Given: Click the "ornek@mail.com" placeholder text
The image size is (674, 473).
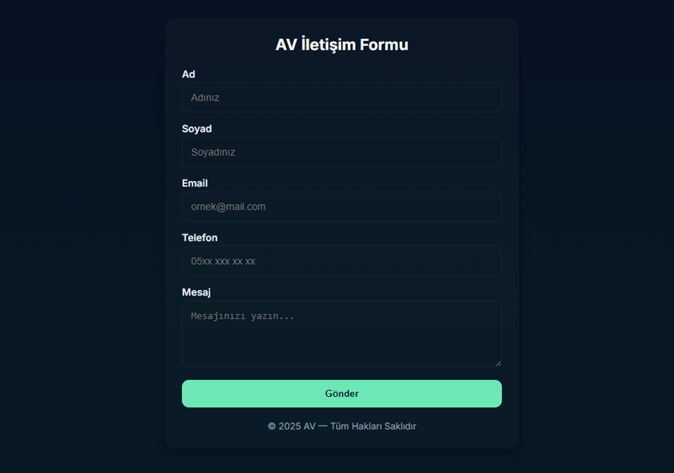Looking at the screenshot, I should click(228, 207).
